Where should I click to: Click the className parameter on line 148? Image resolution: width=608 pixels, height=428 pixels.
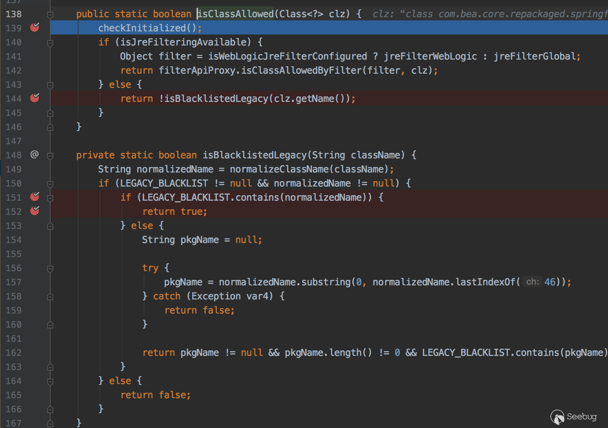tap(375, 155)
